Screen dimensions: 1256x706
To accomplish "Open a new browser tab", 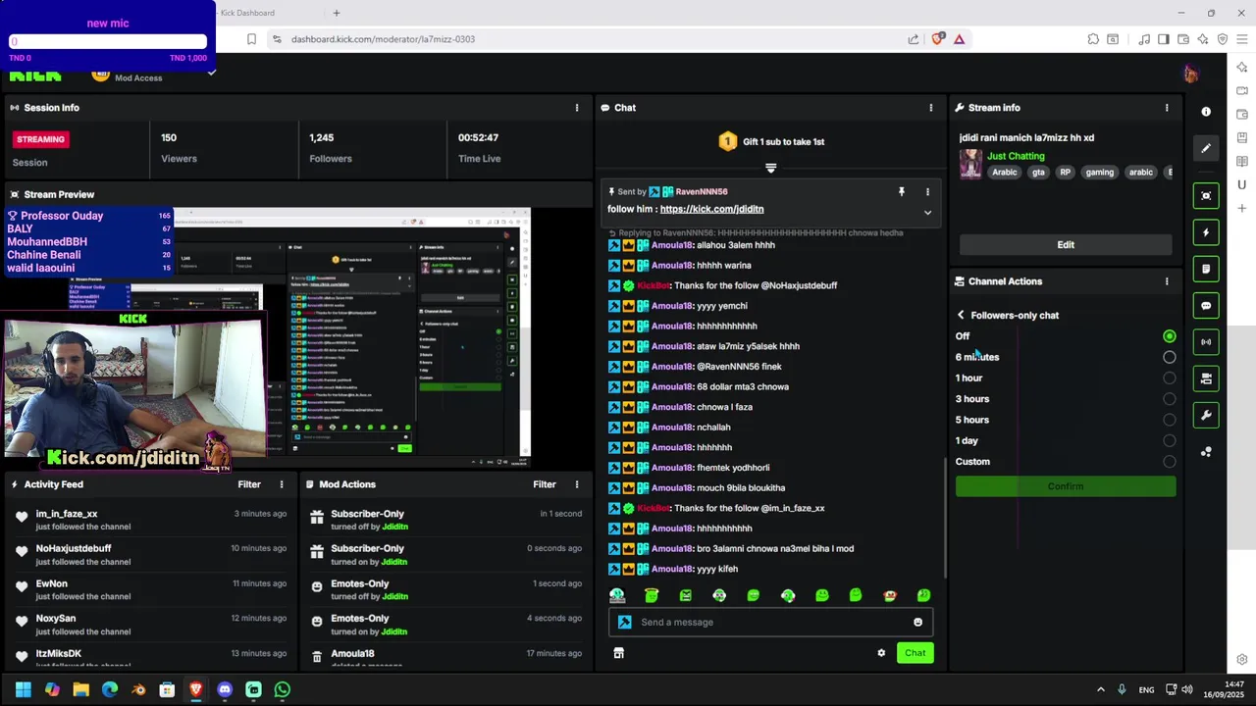I will (x=337, y=13).
